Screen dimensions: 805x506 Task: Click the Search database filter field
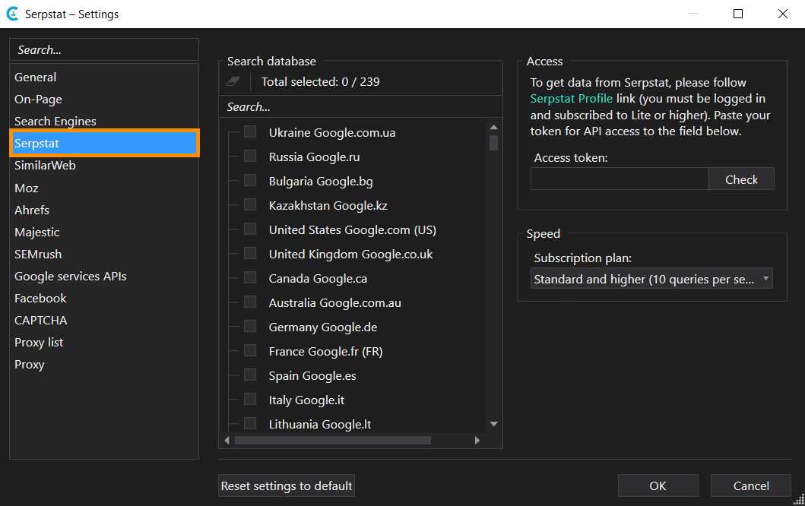360,106
